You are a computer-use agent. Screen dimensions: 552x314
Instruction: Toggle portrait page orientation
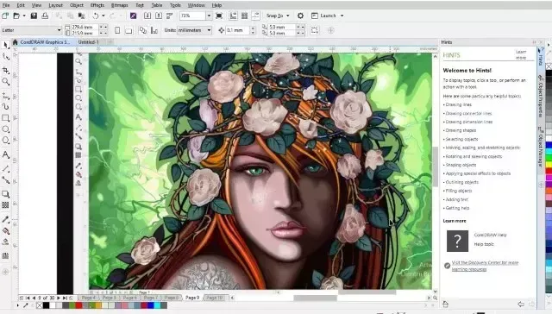117,30
